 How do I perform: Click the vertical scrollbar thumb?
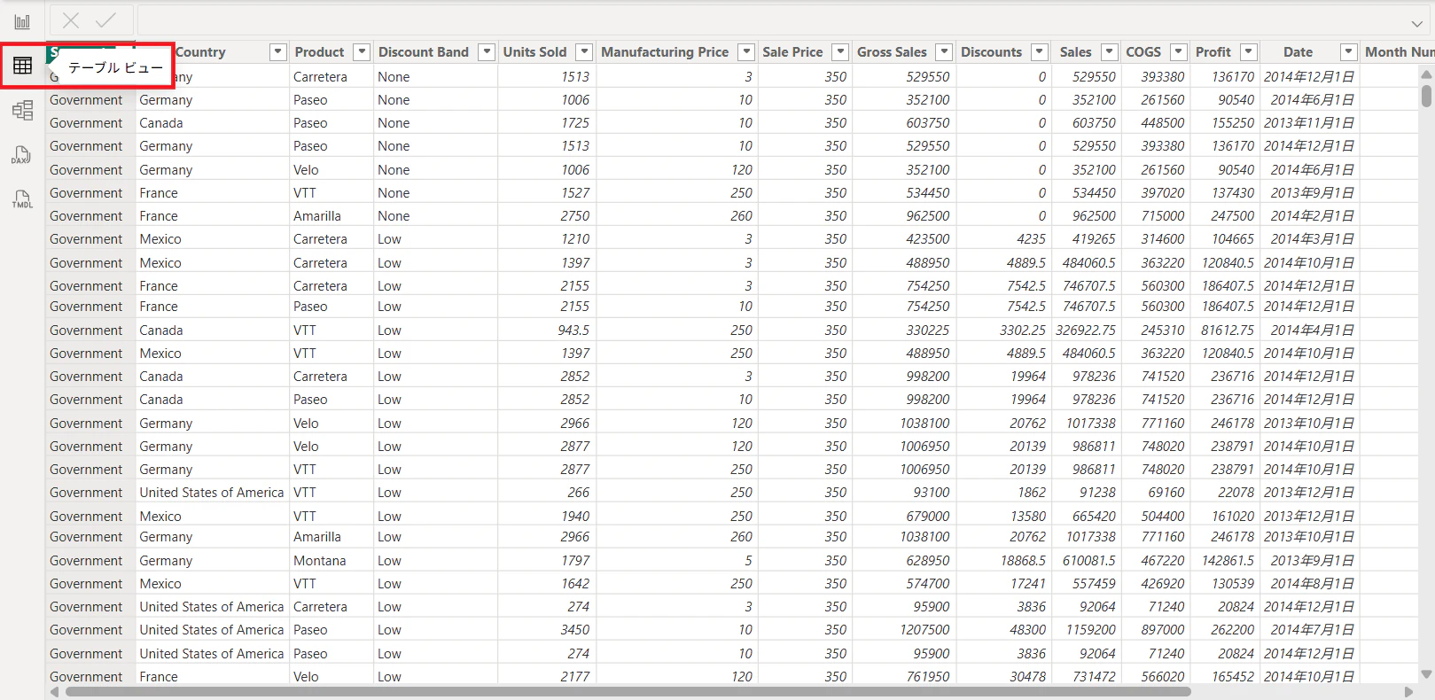pos(1426,96)
